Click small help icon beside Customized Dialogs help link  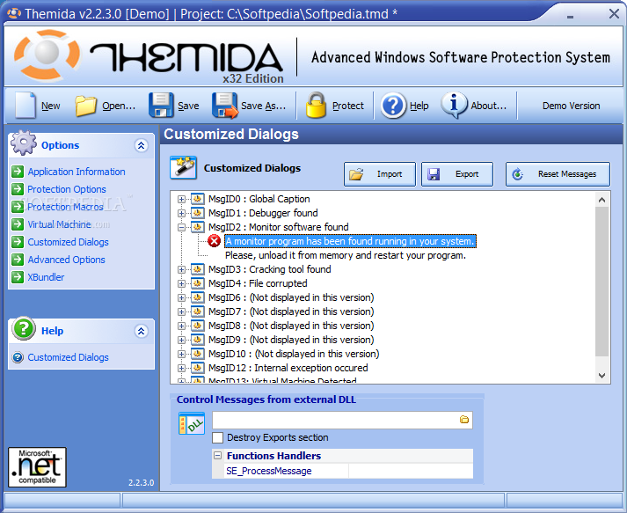(18, 357)
